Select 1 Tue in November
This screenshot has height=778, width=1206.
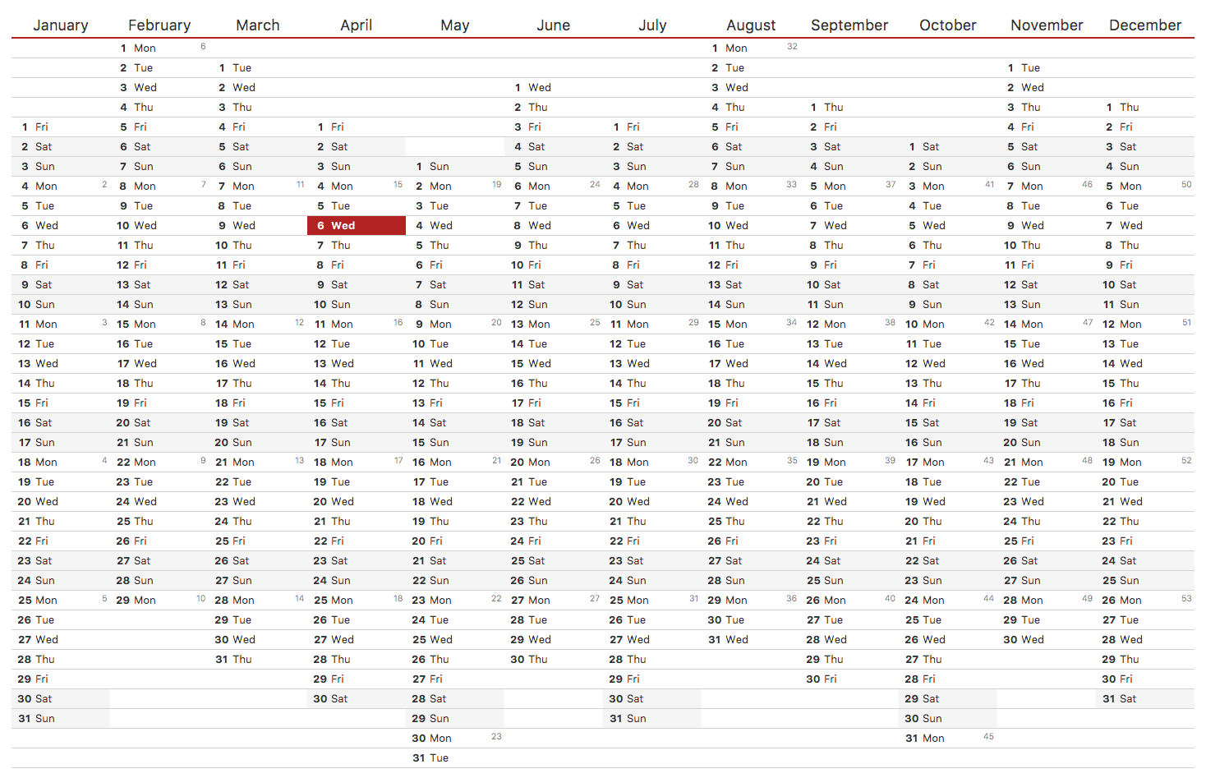(x=1047, y=67)
